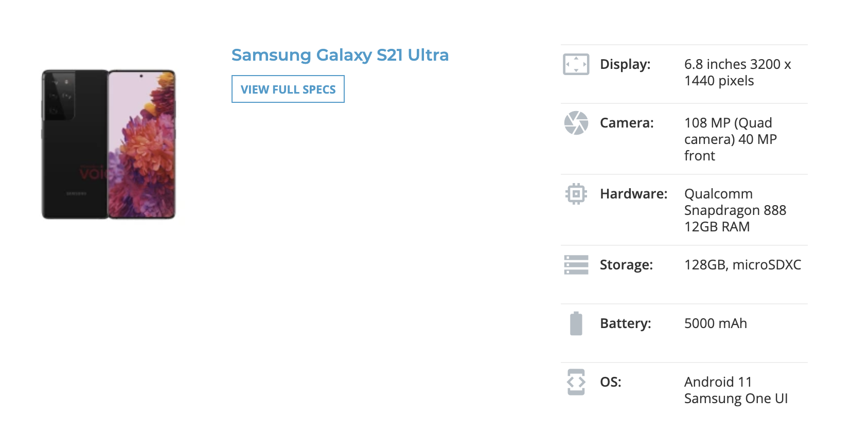Open the Samsung Galaxy S21 Ultra title link
Screen dimensions: 852x435
pos(340,55)
